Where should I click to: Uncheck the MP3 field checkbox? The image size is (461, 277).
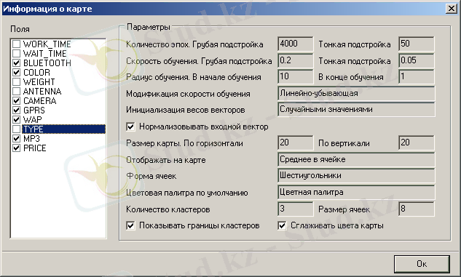point(17,138)
